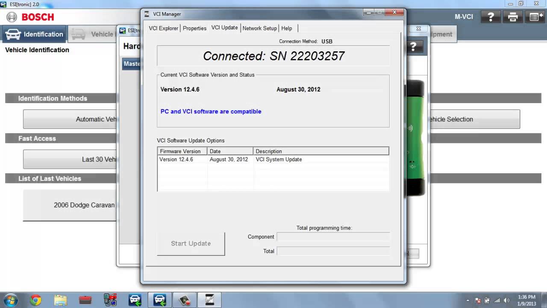547x308 pixels.
Task: Click ESI[tronic] dialog title icon behind VCI Manager
Action: point(123,30)
